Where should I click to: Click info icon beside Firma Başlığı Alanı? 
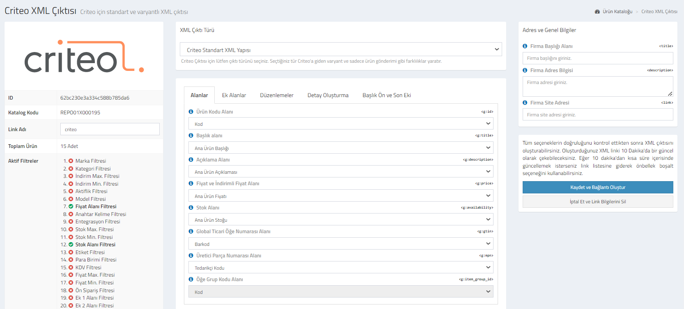pyautogui.click(x=525, y=46)
